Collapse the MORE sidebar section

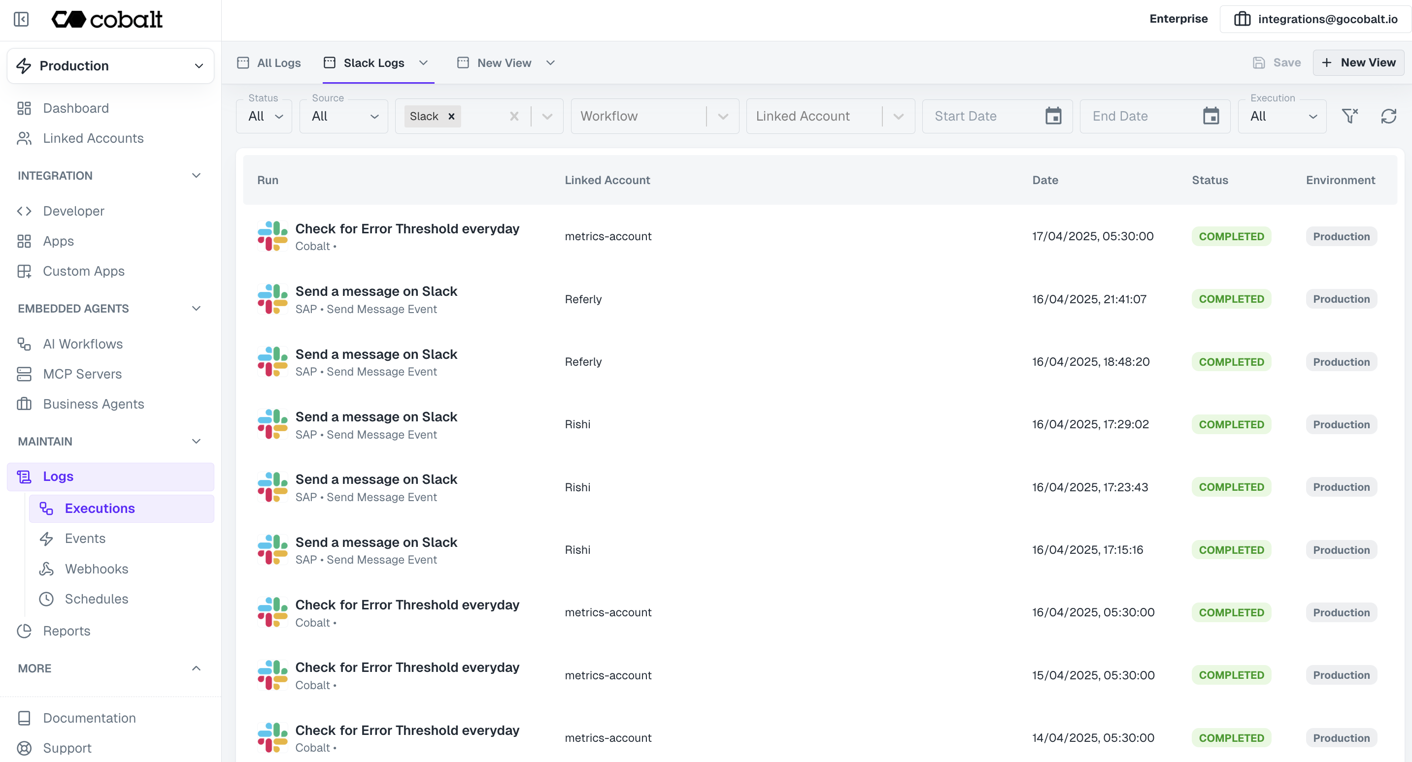tap(196, 668)
